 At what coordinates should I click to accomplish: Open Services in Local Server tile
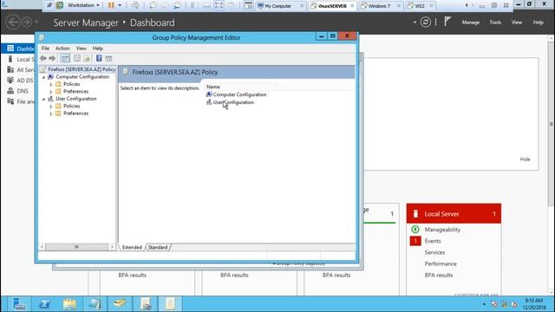pos(434,252)
